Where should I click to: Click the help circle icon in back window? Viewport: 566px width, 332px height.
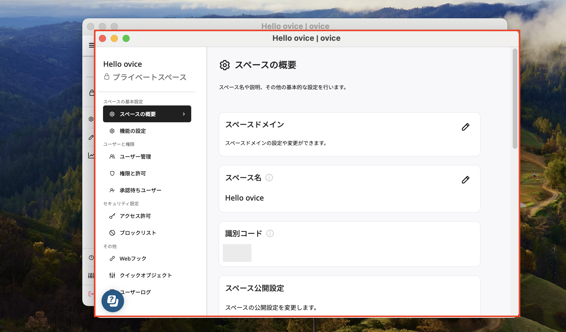pyautogui.click(x=91, y=258)
